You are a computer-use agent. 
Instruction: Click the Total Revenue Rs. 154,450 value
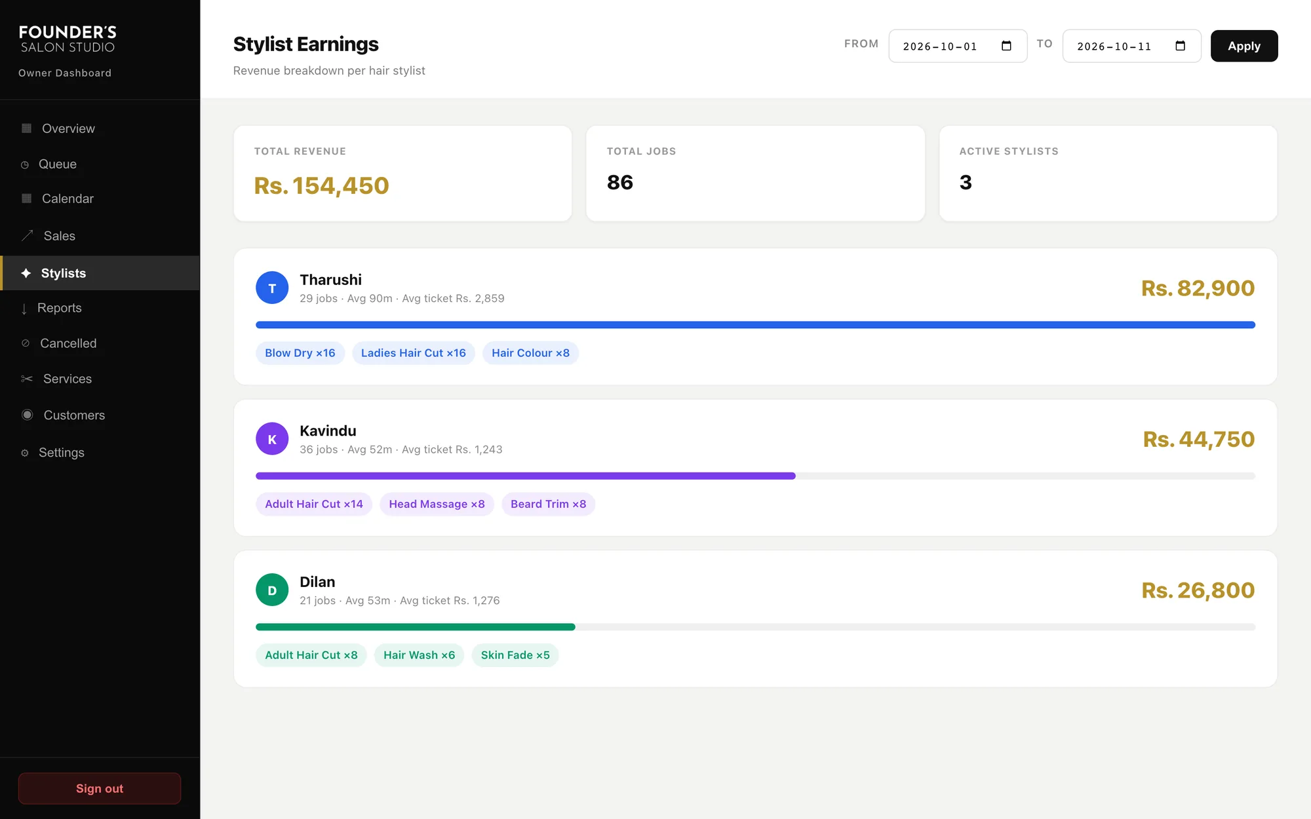tap(321, 185)
